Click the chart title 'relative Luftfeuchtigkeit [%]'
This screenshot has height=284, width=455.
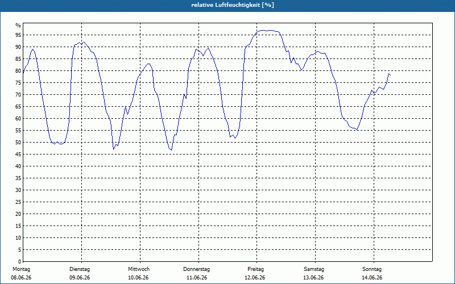[x=233, y=5]
